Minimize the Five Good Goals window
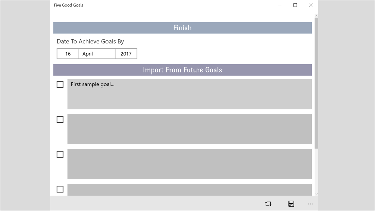 pos(280,5)
